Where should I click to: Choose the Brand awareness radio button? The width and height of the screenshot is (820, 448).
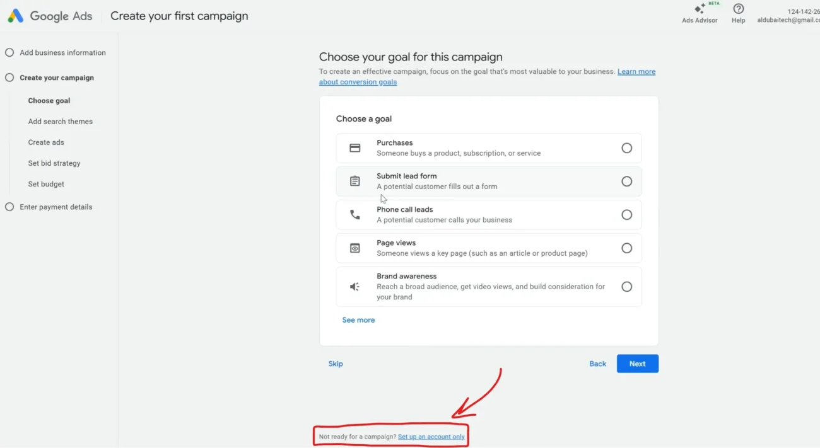click(626, 287)
